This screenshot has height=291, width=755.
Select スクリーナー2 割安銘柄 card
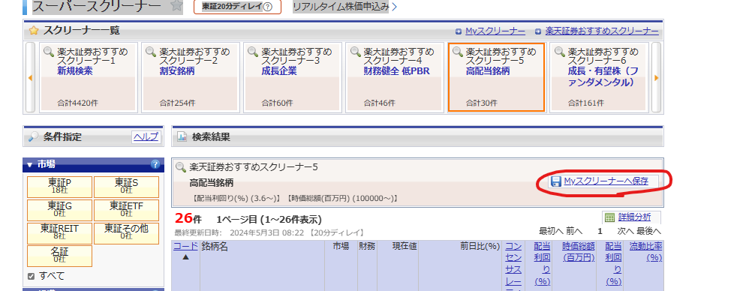[x=191, y=77]
